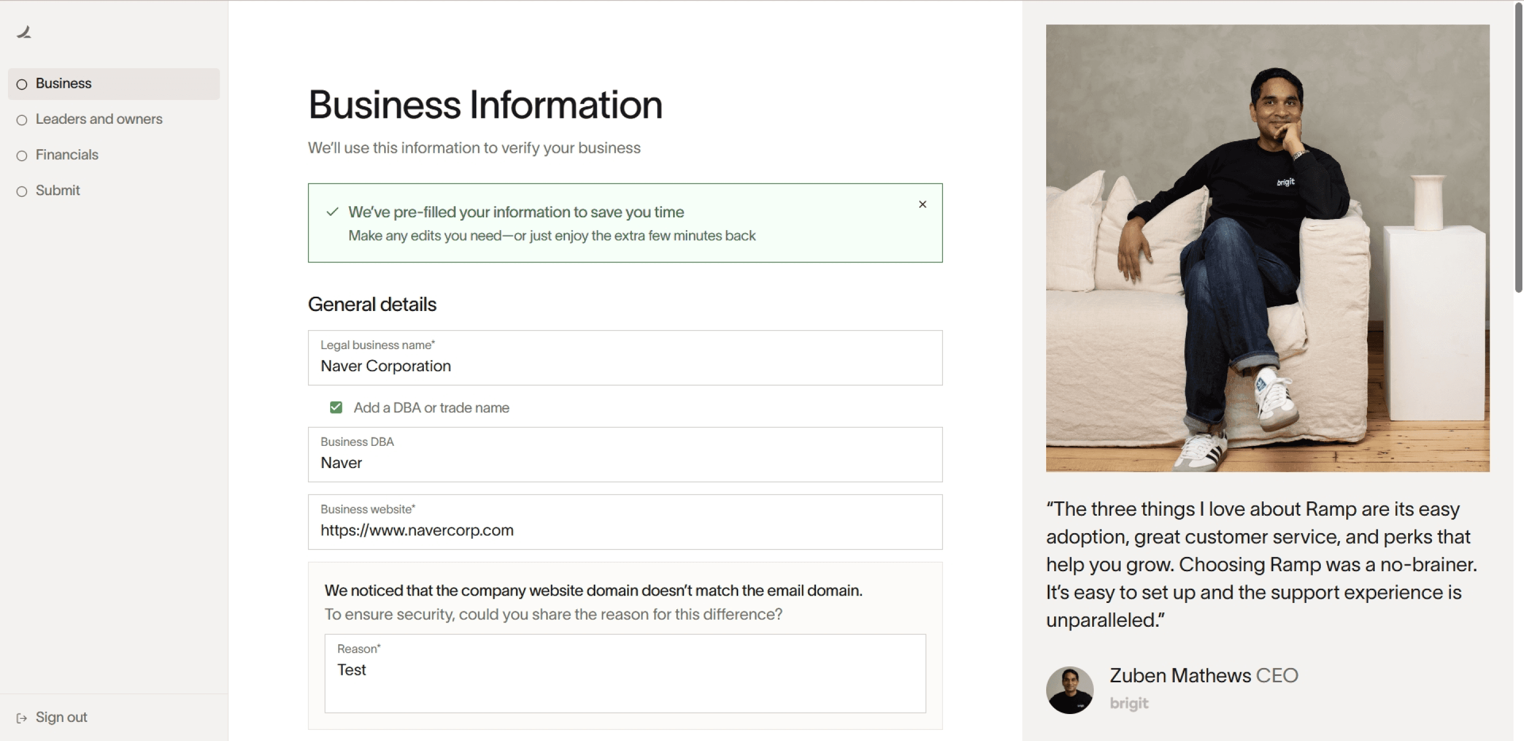This screenshot has height=741, width=1524.
Task: Click the Sign out arrow icon
Action: point(22,718)
